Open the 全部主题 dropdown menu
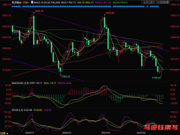Screen dimensions: 180x135 (x=149, y=2)
